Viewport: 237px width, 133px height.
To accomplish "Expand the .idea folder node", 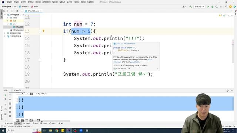I will pos(7,18).
